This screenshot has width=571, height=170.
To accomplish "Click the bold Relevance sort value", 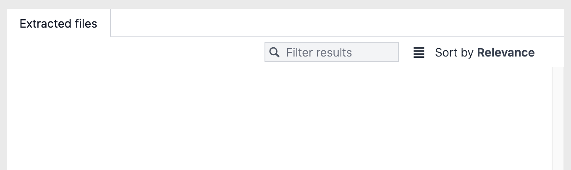I will pyautogui.click(x=506, y=53).
